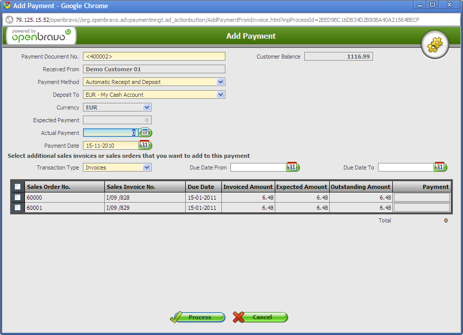The height and width of the screenshot is (335, 463).
Task: Expand the Payment Method dropdown
Action: (x=220, y=82)
